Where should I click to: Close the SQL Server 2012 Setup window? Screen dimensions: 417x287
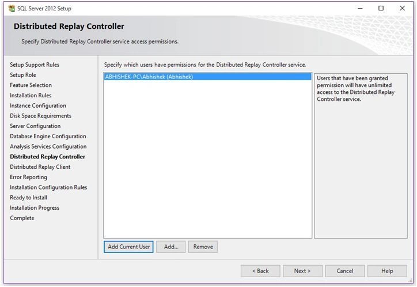click(x=402, y=8)
